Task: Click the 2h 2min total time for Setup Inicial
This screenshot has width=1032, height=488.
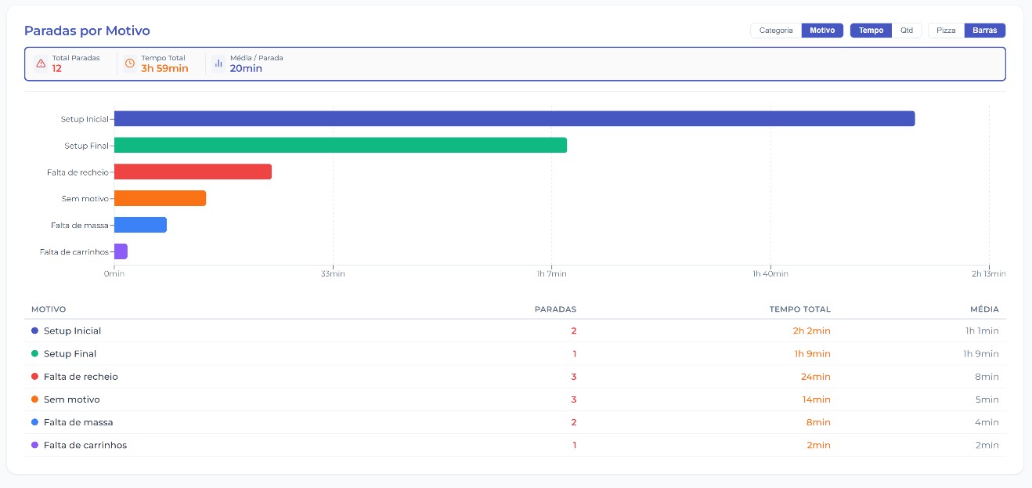Action: tap(811, 331)
